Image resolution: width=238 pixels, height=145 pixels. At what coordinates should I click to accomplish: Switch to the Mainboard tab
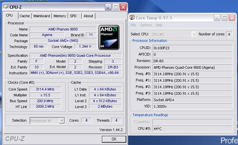coord(42,16)
